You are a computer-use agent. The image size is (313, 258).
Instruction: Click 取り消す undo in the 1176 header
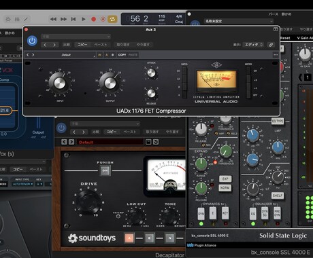[123, 45]
